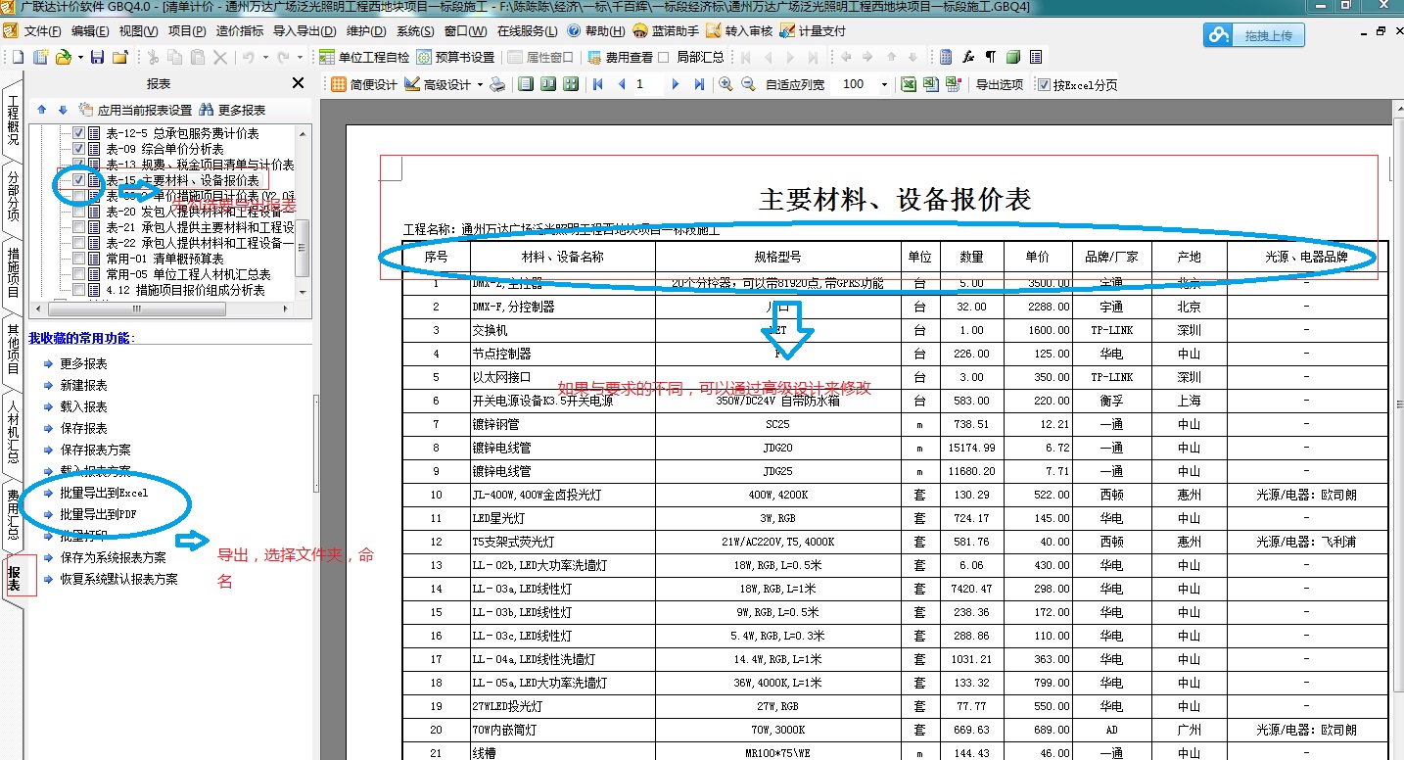Toggle 按Excel分页 checkbox
Screen dimensions: 1404x760
coord(1045,84)
